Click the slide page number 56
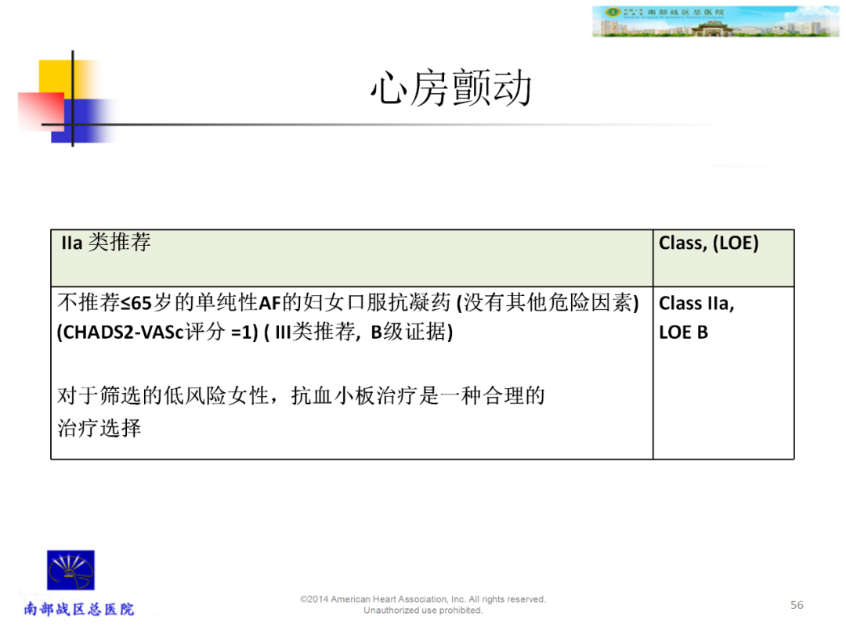The height and width of the screenshot is (634, 846). click(797, 605)
